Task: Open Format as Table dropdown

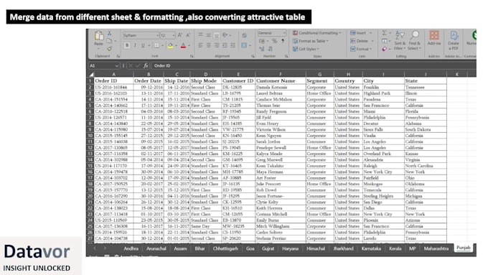Action: 310,41
